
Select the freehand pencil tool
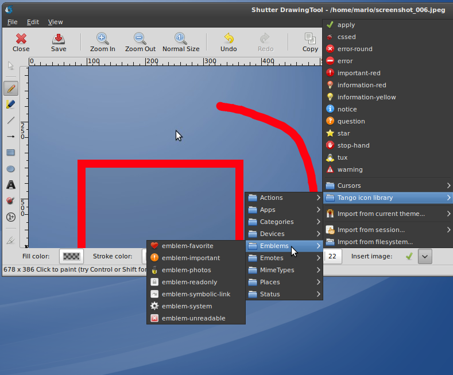point(10,88)
